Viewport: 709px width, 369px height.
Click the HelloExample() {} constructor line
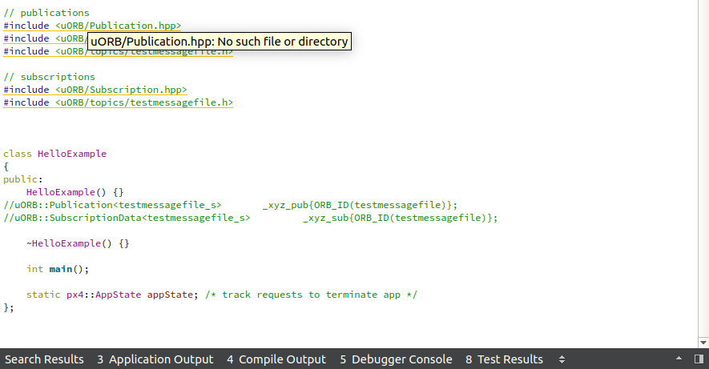(75, 192)
